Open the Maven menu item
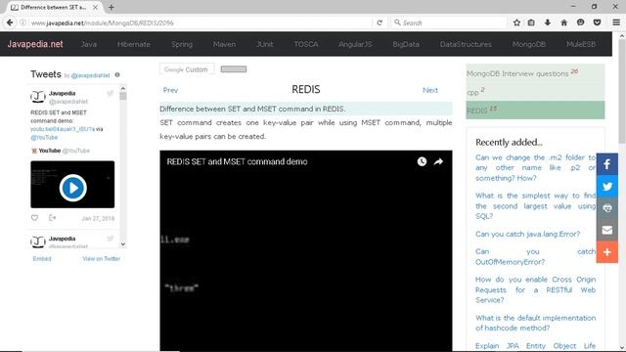This screenshot has height=352, width=626. 224,44
